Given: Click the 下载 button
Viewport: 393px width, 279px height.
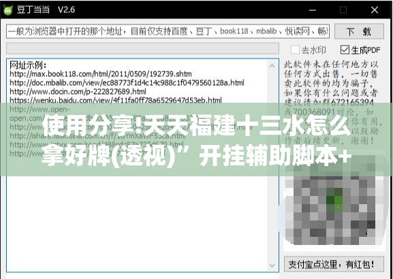Looking at the screenshot, I should point(359,31).
